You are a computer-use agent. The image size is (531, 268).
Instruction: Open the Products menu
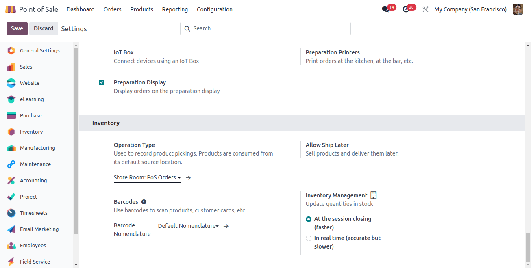click(141, 9)
